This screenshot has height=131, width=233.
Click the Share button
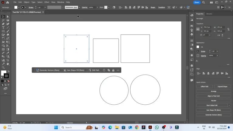(x=197, y=2)
